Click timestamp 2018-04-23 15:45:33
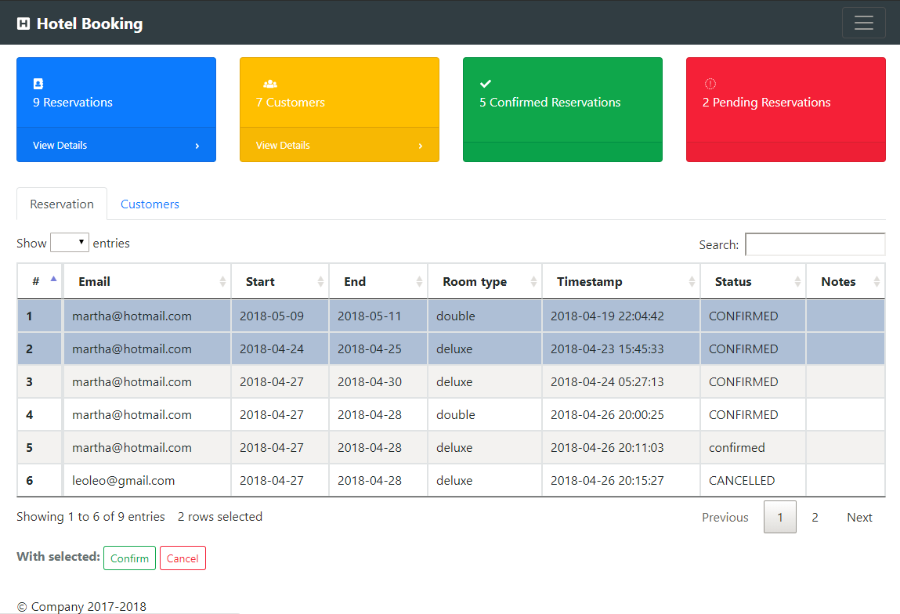 coord(607,349)
